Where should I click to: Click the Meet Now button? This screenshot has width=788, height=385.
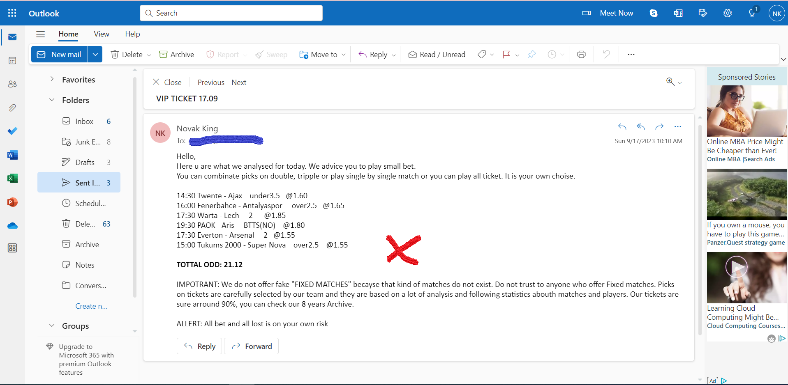(608, 13)
